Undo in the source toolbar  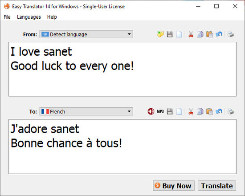pos(219,34)
